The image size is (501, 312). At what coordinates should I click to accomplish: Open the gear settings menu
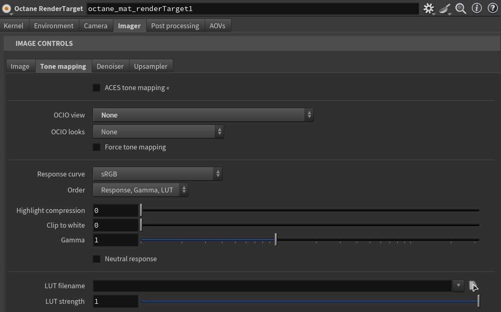coord(428,9)
